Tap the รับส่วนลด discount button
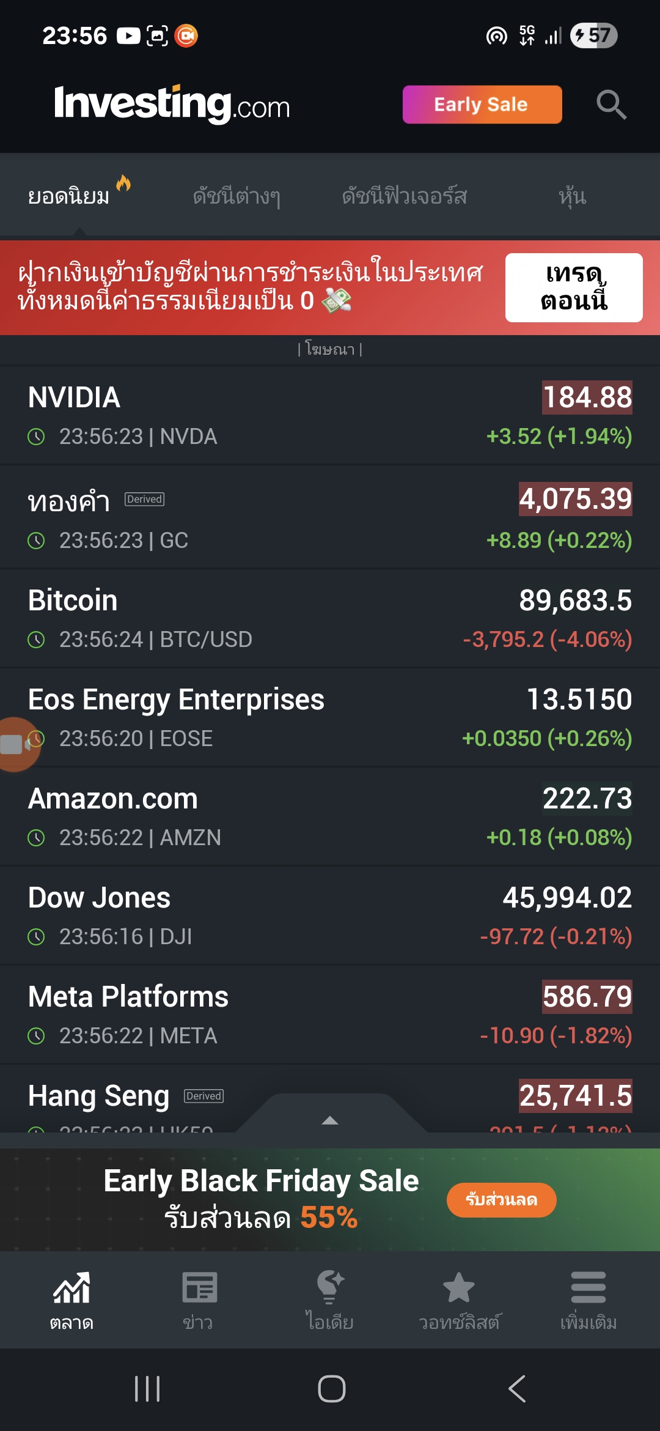This screenshot has width=660, height=1431. (501, 1200)
